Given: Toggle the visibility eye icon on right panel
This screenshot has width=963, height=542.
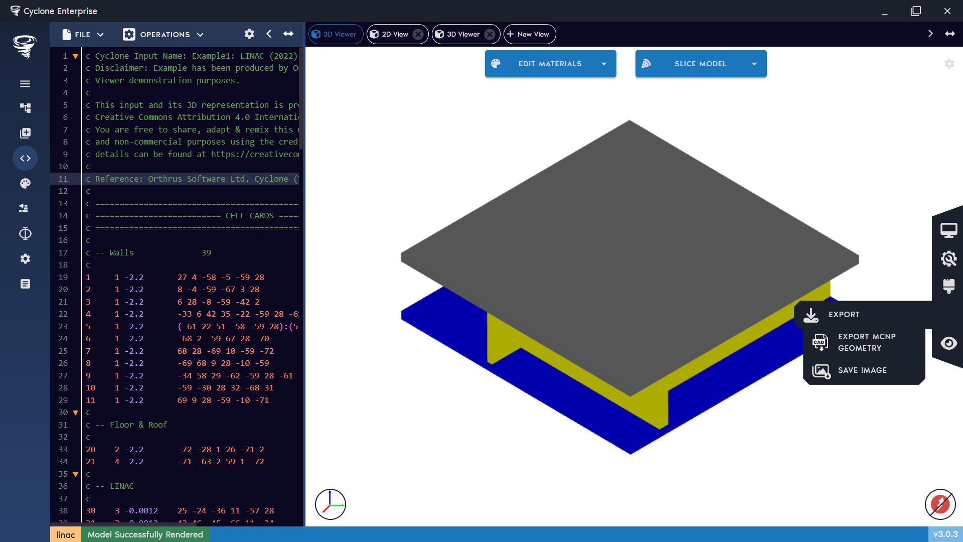Looking at the screenshot, I should [x=949, y=343].
